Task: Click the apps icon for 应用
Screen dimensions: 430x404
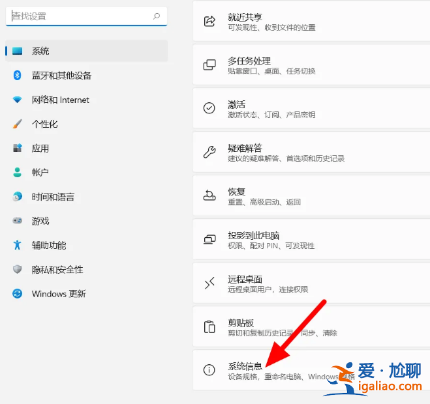Action: 17,148
